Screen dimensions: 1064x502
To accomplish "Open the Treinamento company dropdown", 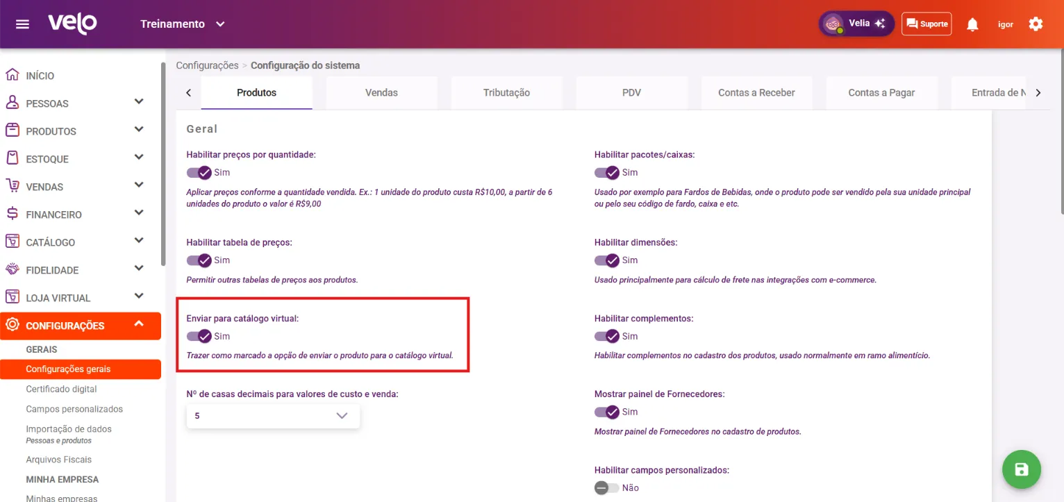I will (183, 24).
